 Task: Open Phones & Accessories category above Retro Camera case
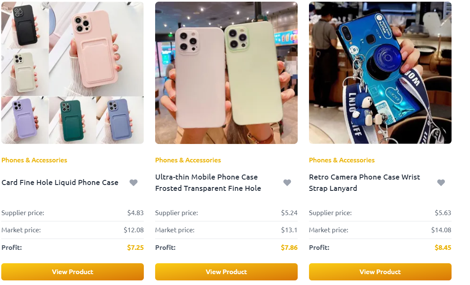342,160
